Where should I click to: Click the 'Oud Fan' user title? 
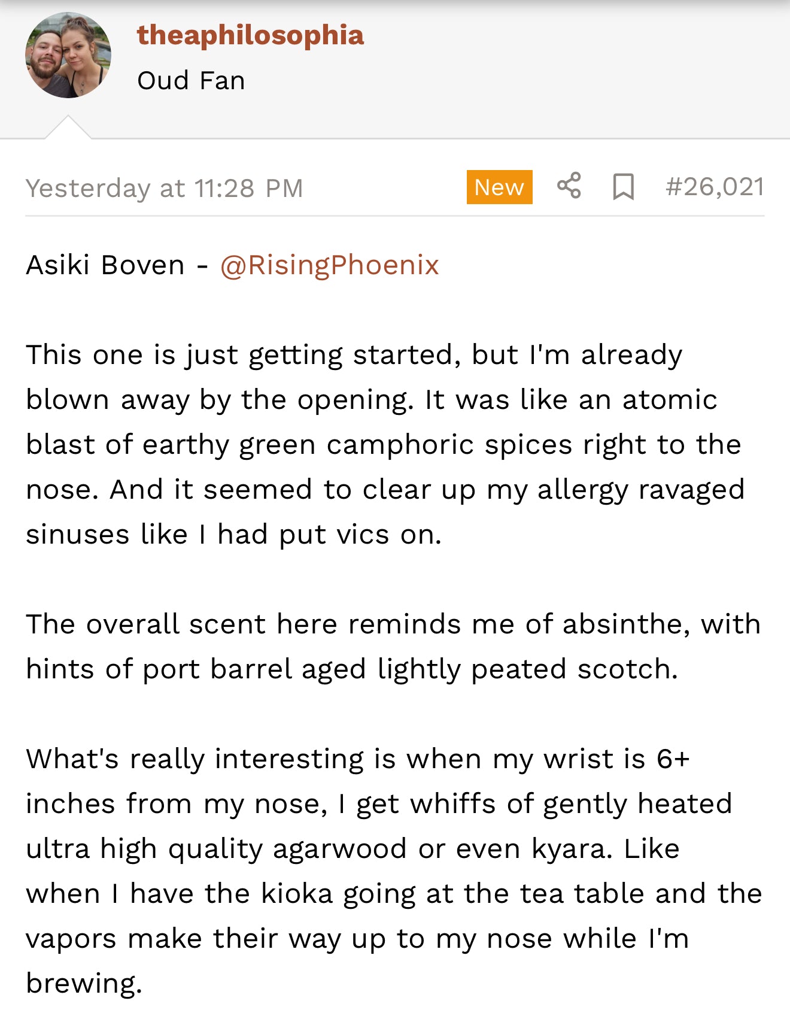pyautogui.click(x=191, y=81)
